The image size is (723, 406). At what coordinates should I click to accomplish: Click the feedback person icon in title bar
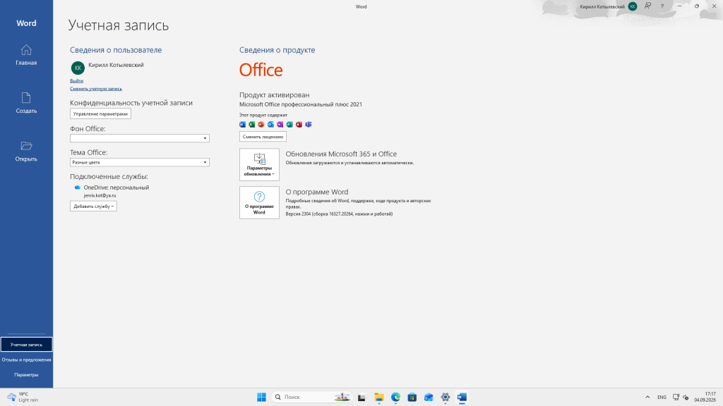(648, 6)
